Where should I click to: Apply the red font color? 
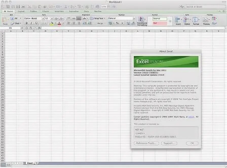[59, 23]
